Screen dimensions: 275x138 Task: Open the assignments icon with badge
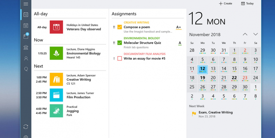pos(26,36)
